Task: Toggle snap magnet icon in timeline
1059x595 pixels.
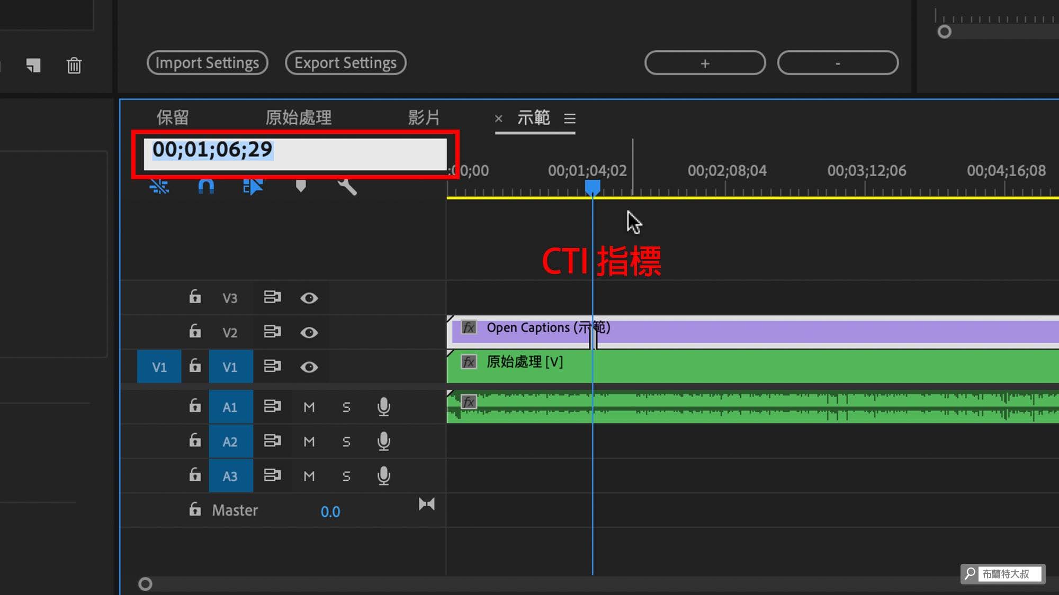Action: tap(206, 186)
